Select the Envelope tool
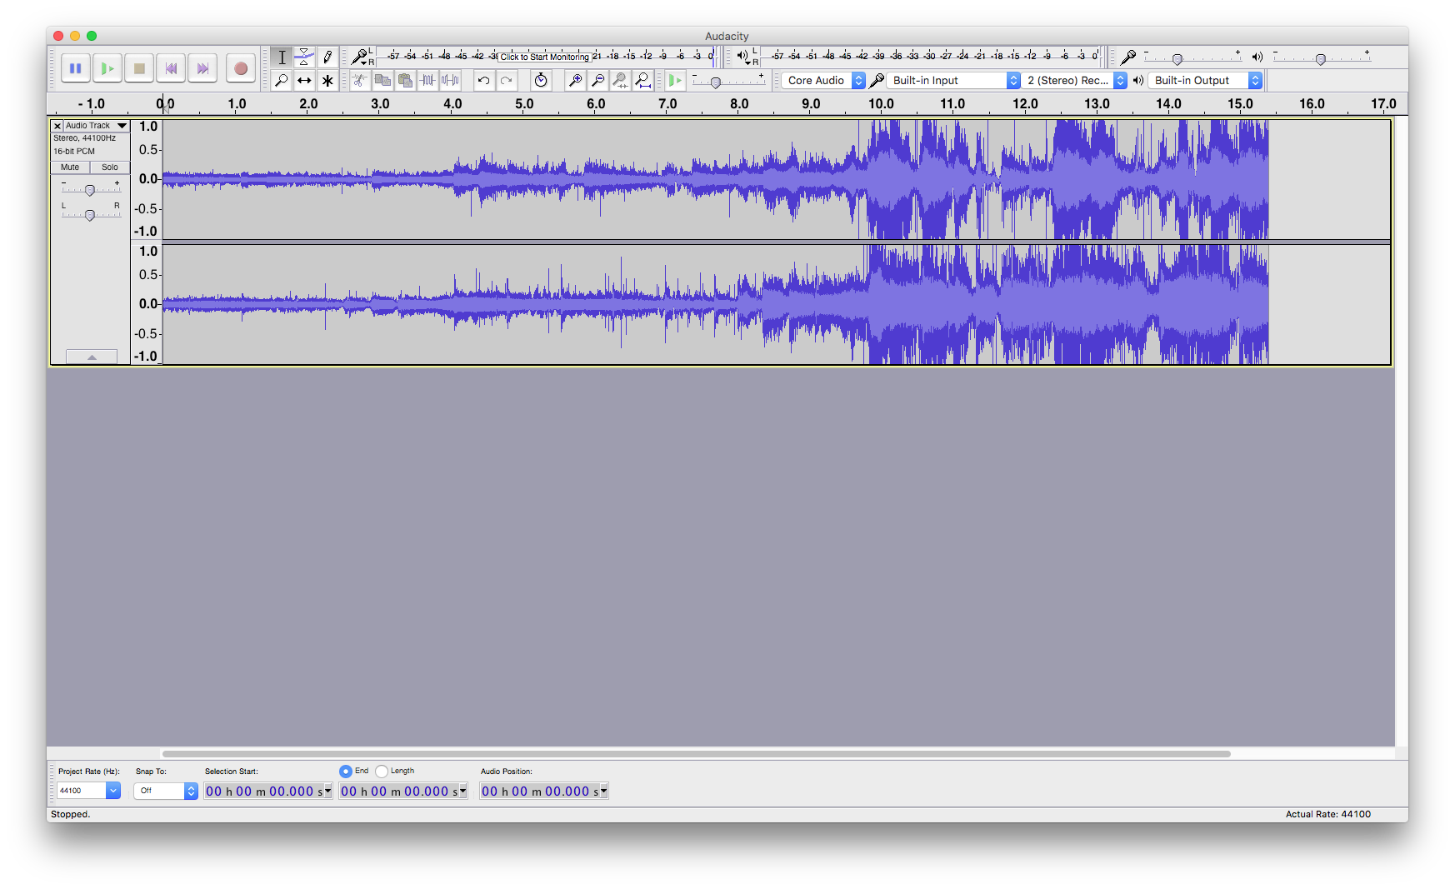 (304, 57)
